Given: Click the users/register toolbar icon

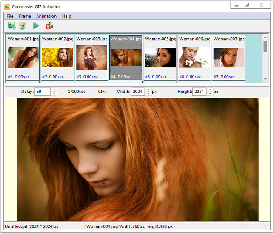Looking at the screenshot, I should [49, 26].
